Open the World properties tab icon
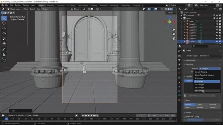The image size is (223, 125). coord(179,73)
